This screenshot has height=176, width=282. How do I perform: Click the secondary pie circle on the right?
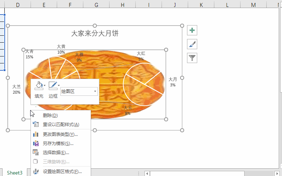(x=144, y=84)
